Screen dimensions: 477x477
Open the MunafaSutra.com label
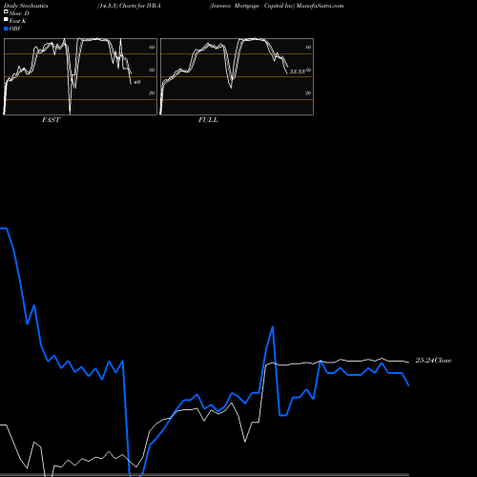tap(320, 6)
